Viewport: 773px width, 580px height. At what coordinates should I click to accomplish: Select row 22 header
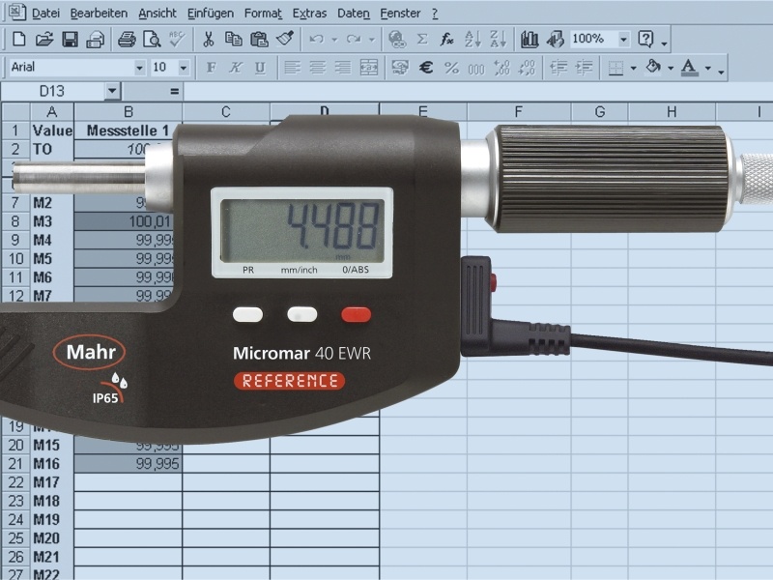pyautogui.click(x=15, y=482)
